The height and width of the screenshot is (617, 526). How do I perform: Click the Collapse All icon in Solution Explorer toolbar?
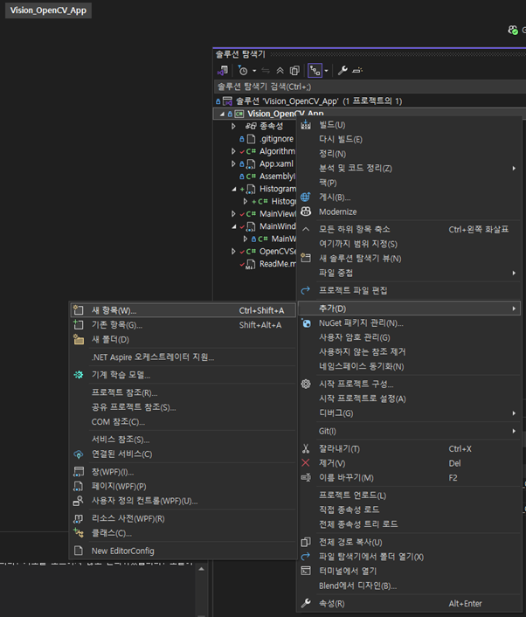(x=280, y=70)
